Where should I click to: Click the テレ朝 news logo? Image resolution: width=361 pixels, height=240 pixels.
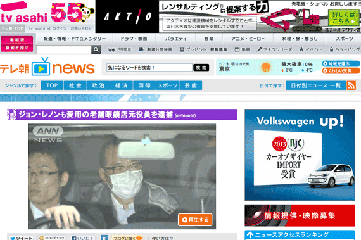(47, 67)
